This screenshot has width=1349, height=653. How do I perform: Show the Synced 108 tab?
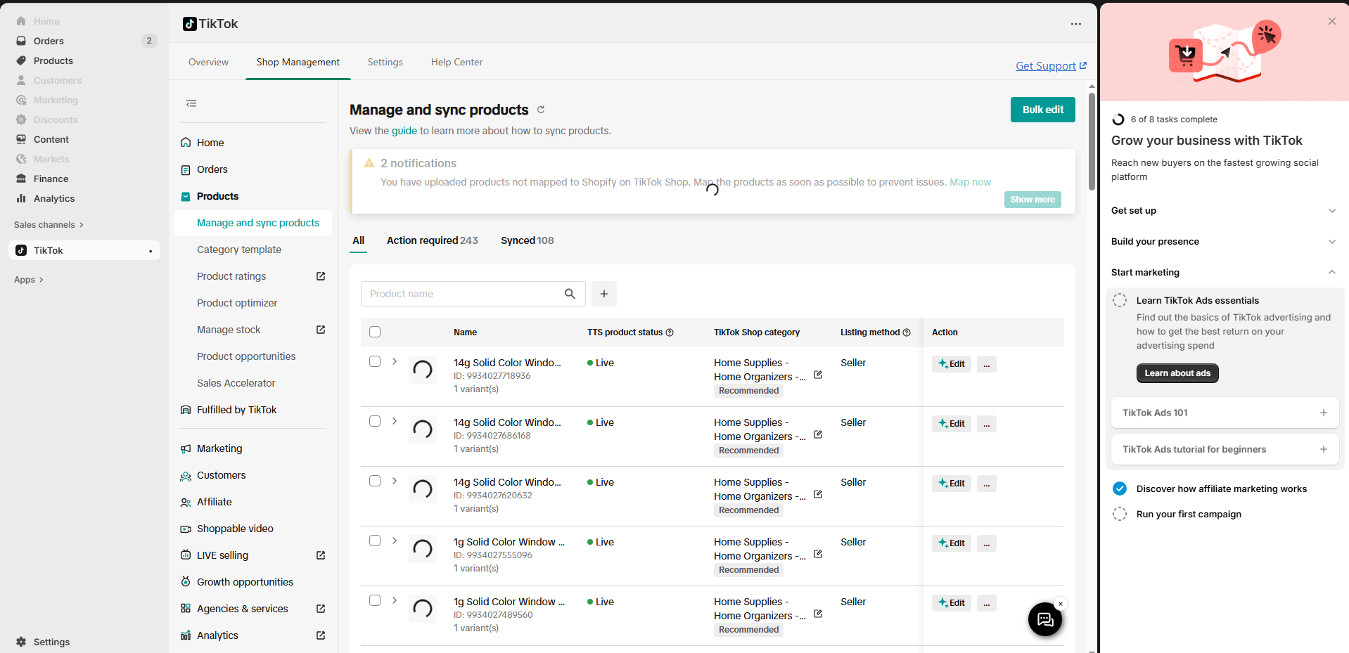pyautogui.click(x=528, y=240)
